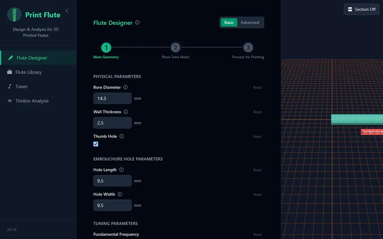Click the Hole Width info icon
The image size is (383, 239).
(120, 194)
